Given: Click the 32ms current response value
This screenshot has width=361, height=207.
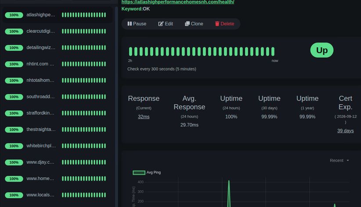Looking at the screenshot, I should pyautogui.click(x=144, y=117).
